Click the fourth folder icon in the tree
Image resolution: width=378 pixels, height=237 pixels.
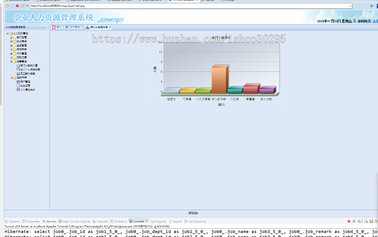coord(14,50)
